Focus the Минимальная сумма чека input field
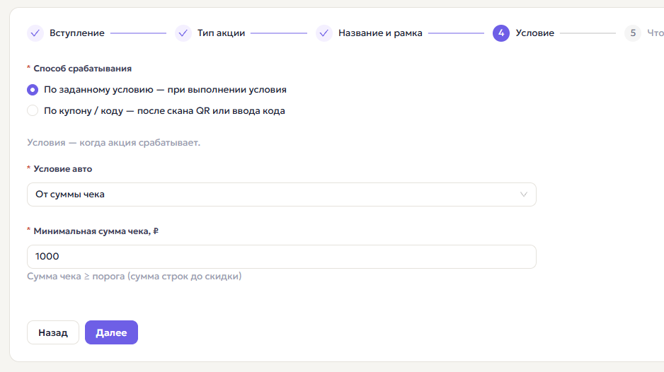 point(282,257)
